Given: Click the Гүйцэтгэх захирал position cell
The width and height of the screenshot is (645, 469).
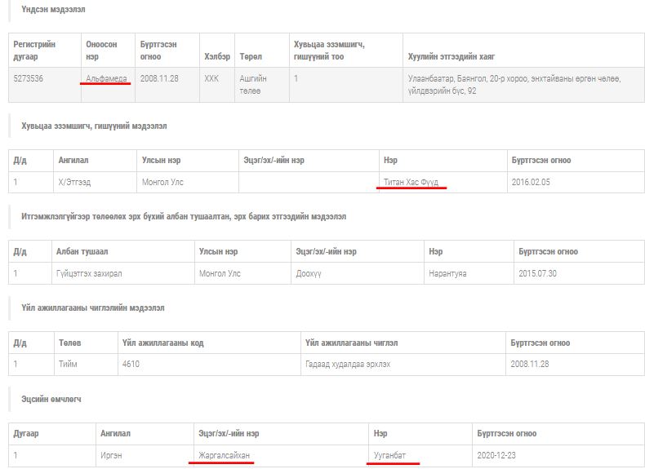Looking at the screenshot, I should [x=88, y=273].
